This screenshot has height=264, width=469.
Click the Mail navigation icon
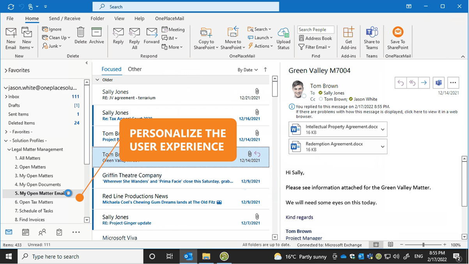[9, 232]
